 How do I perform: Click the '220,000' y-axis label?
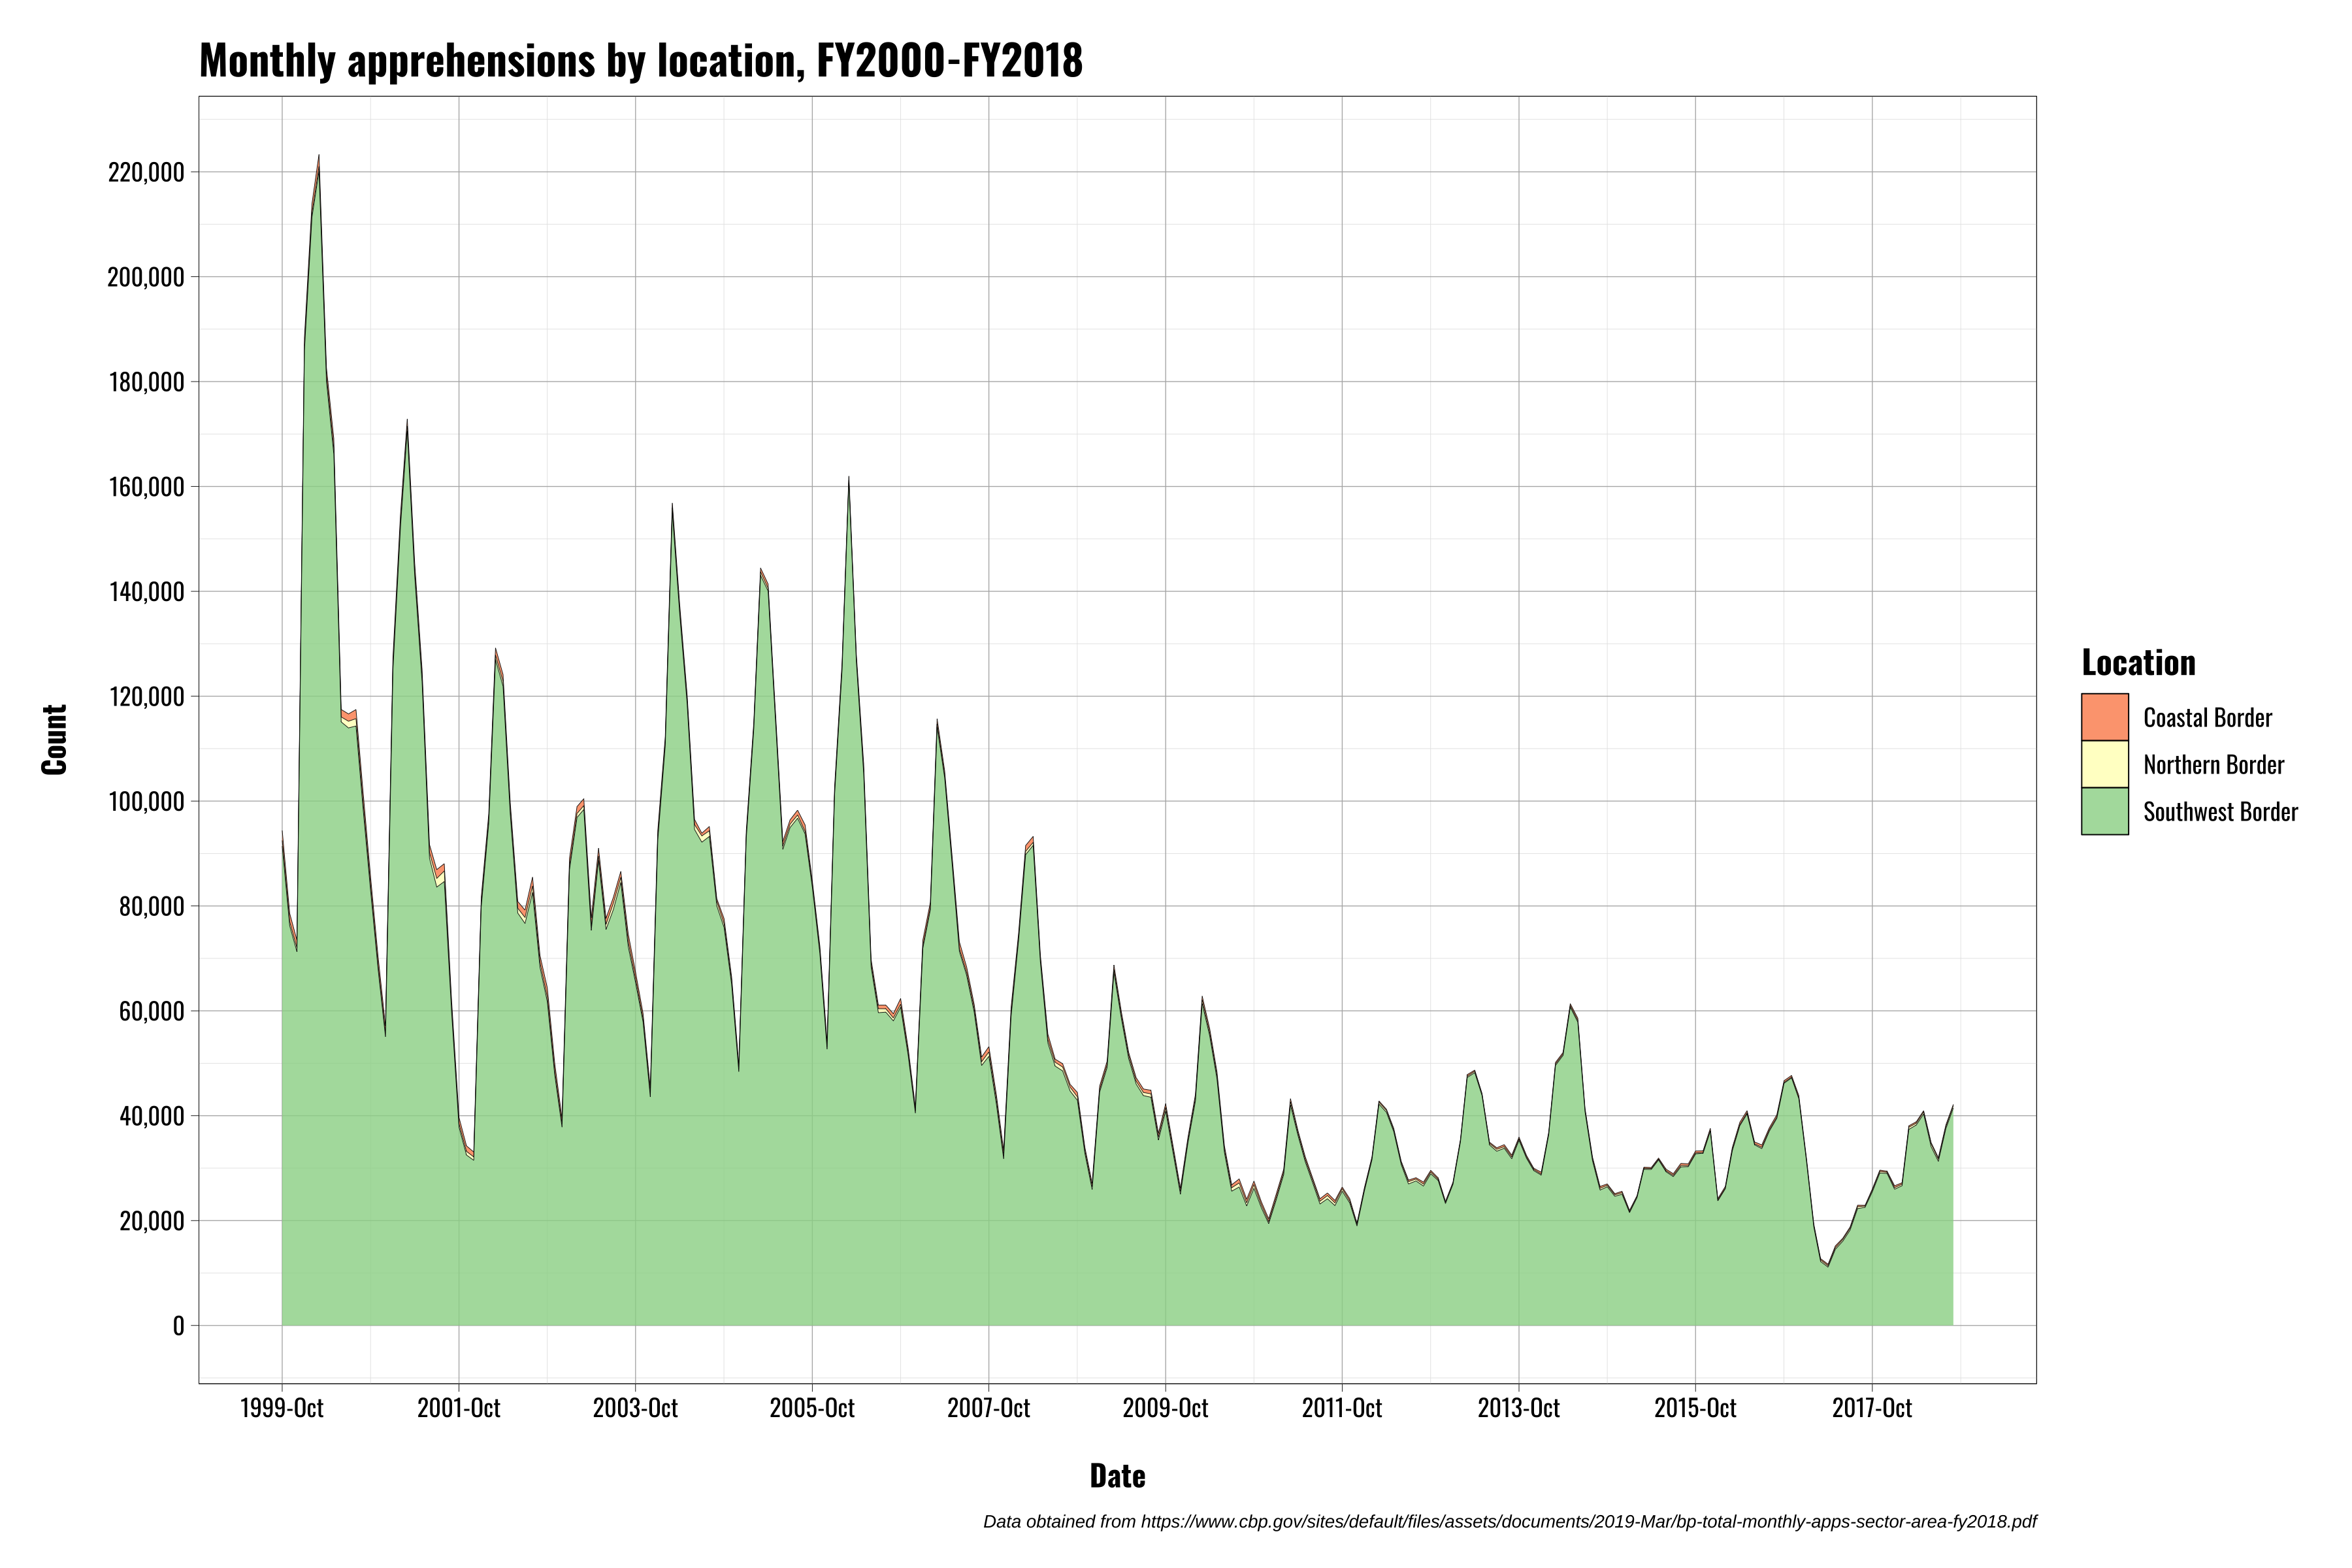pyautogui.click(x=146, y=173)
